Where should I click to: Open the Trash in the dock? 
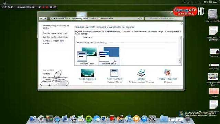point(188,119)
